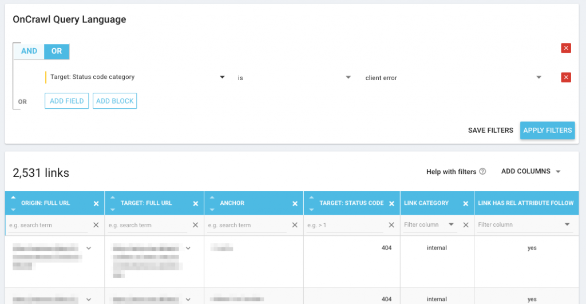Remove the Target: Status Code column
The image size is (586, 304).
click(x=391, y=203)
